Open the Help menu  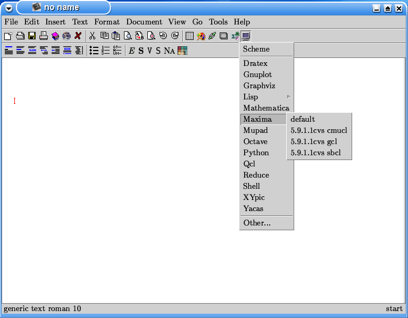242,22
